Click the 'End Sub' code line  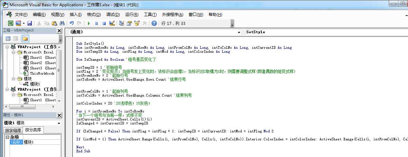[x=83, y=151]
